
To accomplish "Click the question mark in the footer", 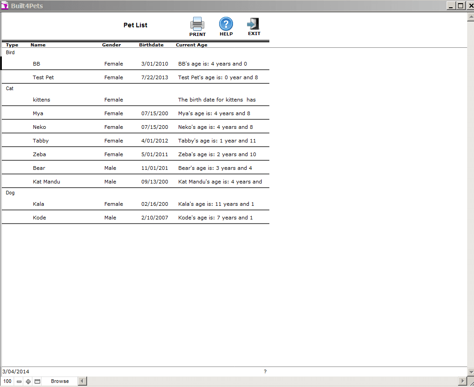I will click(265, 372).
